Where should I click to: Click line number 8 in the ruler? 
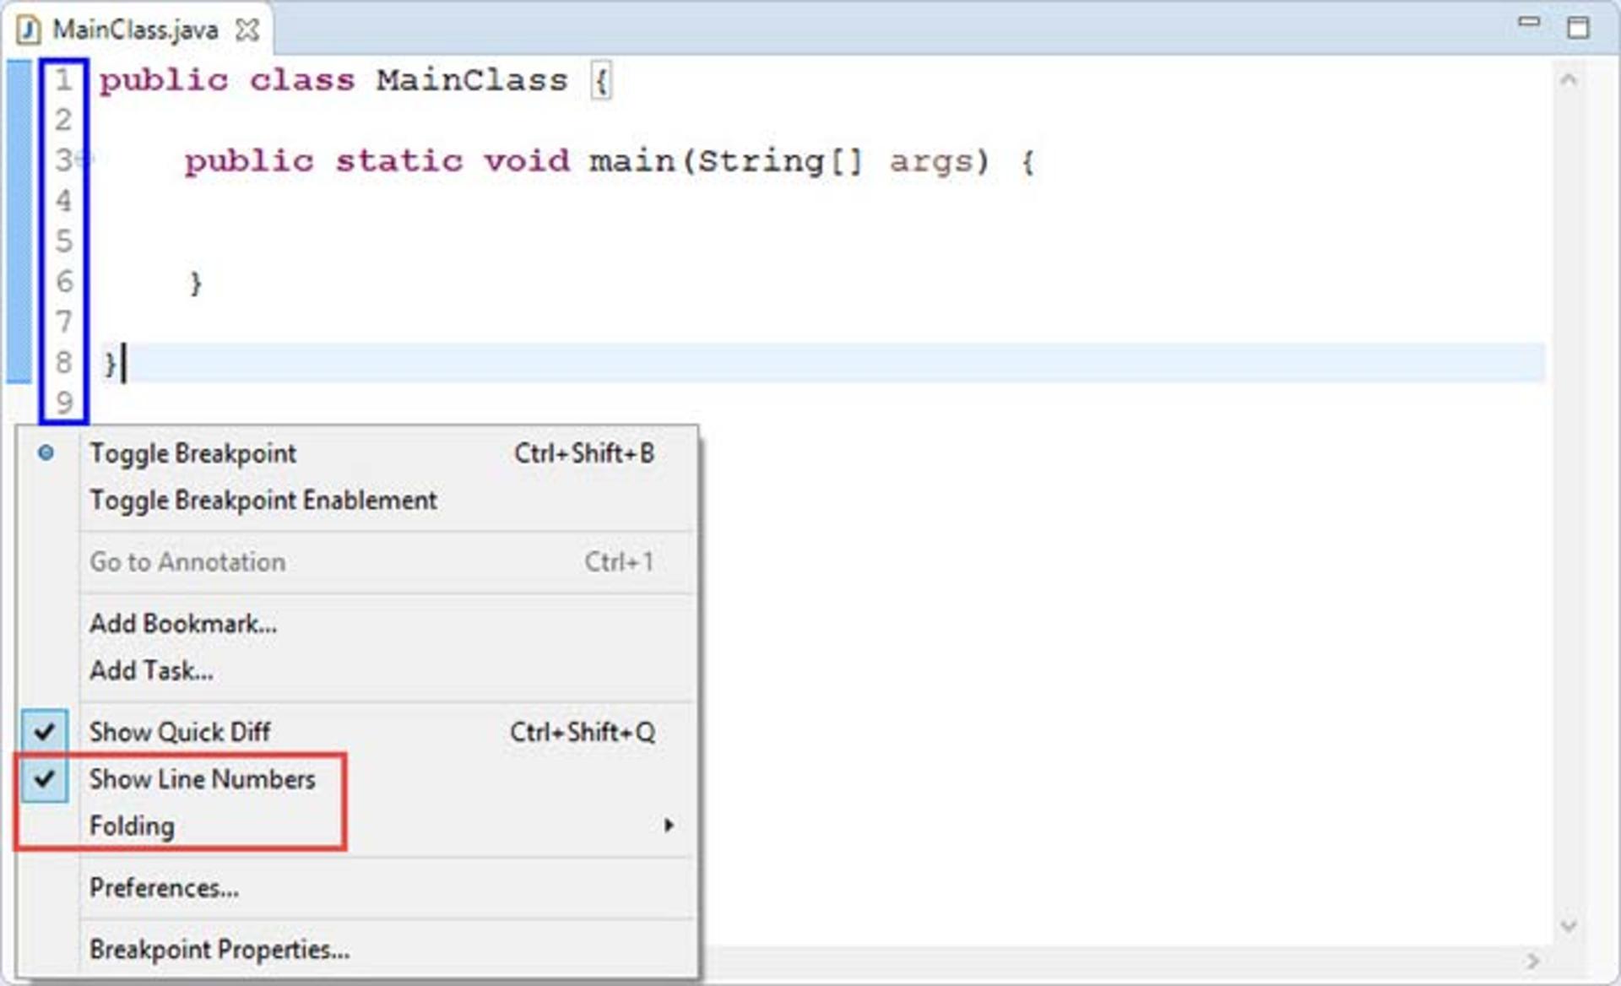coord(63,363)
